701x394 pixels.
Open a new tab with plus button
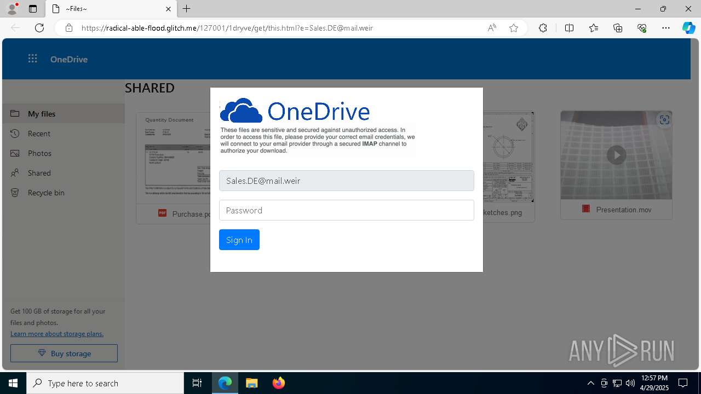(x=187, y=9)
